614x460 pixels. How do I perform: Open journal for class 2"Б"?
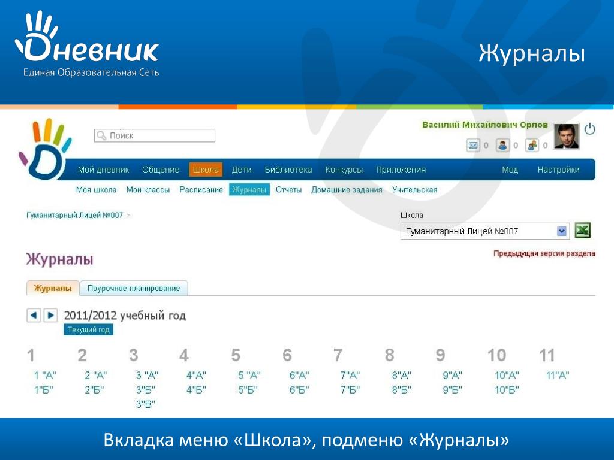[x=94, y=389]
